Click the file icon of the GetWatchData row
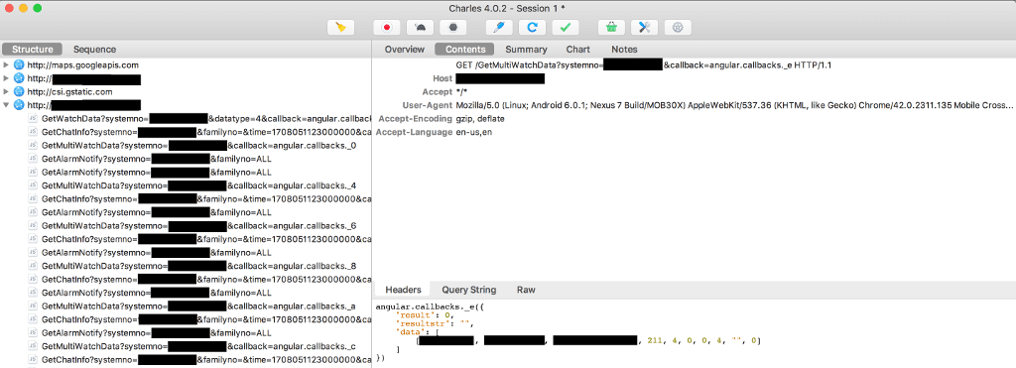This screenshot has width=1016, height=368. (33, 119)
